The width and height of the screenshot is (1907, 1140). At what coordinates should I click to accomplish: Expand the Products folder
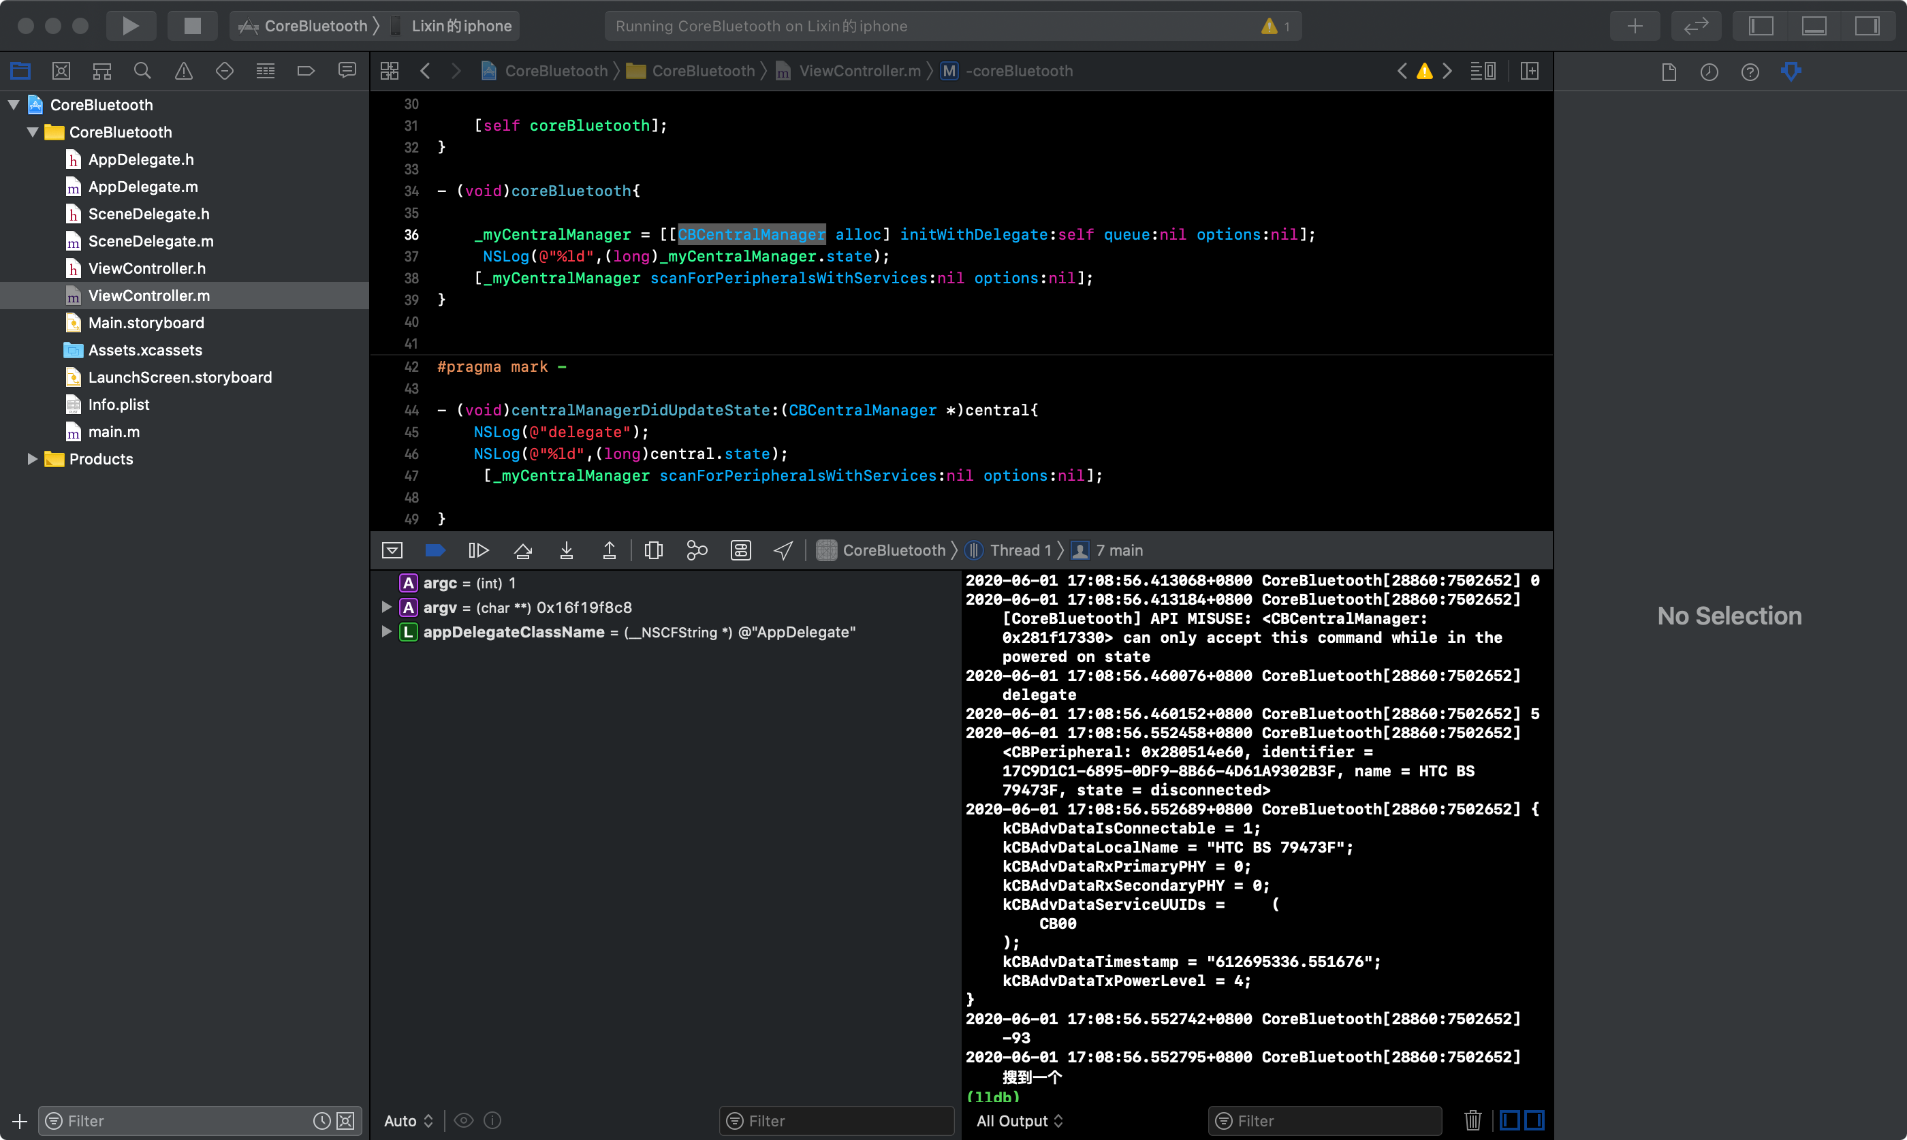point(32,458)
